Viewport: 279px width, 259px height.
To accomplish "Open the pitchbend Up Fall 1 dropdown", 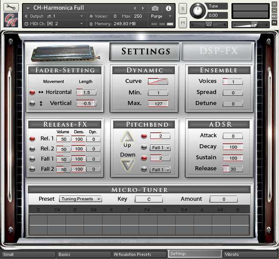I will 160,147.
